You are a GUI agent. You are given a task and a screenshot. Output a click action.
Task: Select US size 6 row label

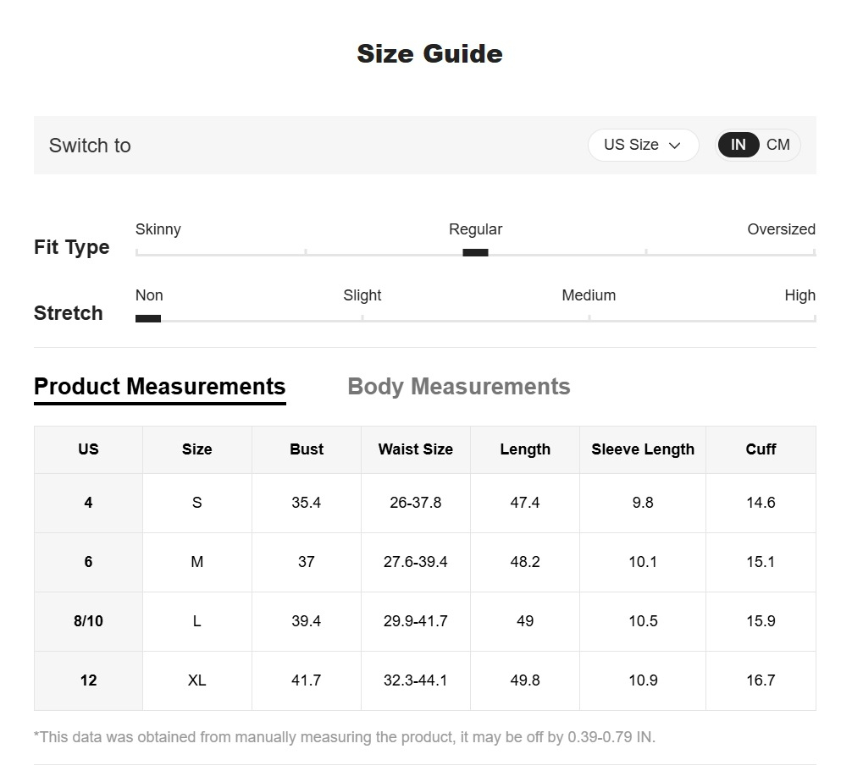[89, 562]
